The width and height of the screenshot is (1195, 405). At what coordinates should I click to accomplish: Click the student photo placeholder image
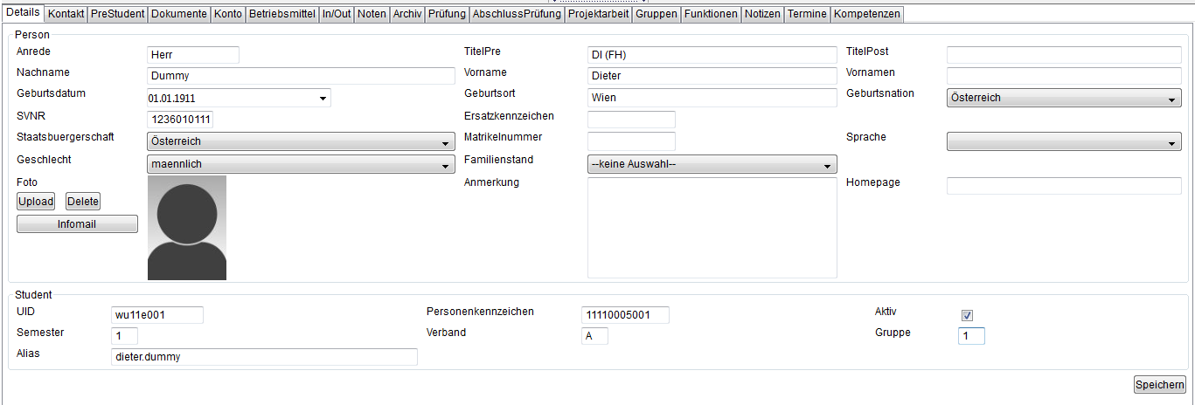click(x=186, y=228)
